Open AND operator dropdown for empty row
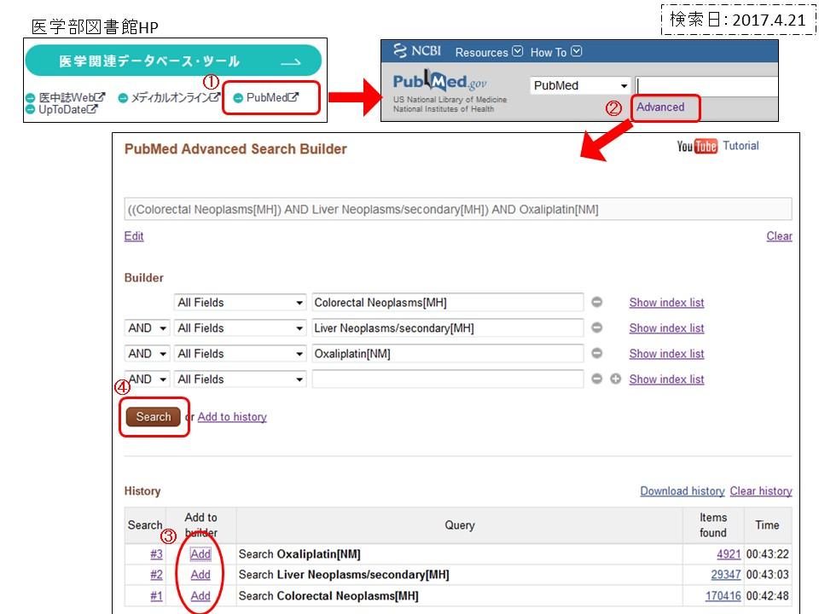819x614 pixels. (x=148, y=379)
